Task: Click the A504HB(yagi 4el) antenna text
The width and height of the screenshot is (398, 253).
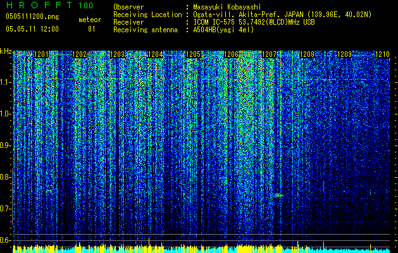Action: (223, 30)
